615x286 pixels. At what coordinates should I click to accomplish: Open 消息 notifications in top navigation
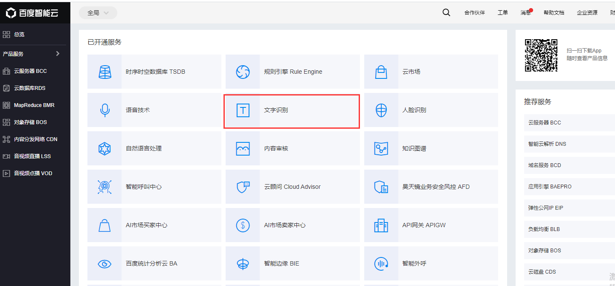[526, 13]
